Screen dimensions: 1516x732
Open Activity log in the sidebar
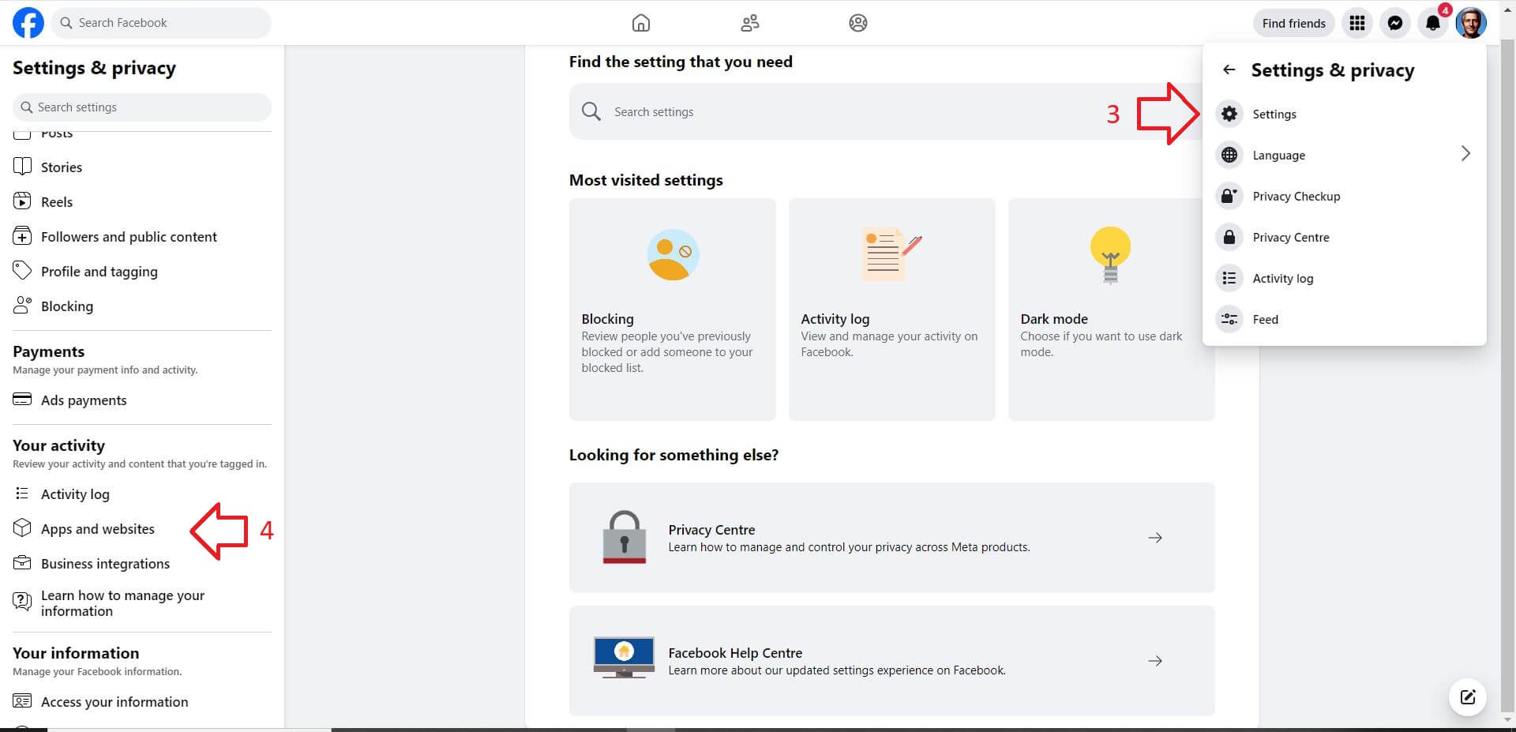(x=142, y=494)
